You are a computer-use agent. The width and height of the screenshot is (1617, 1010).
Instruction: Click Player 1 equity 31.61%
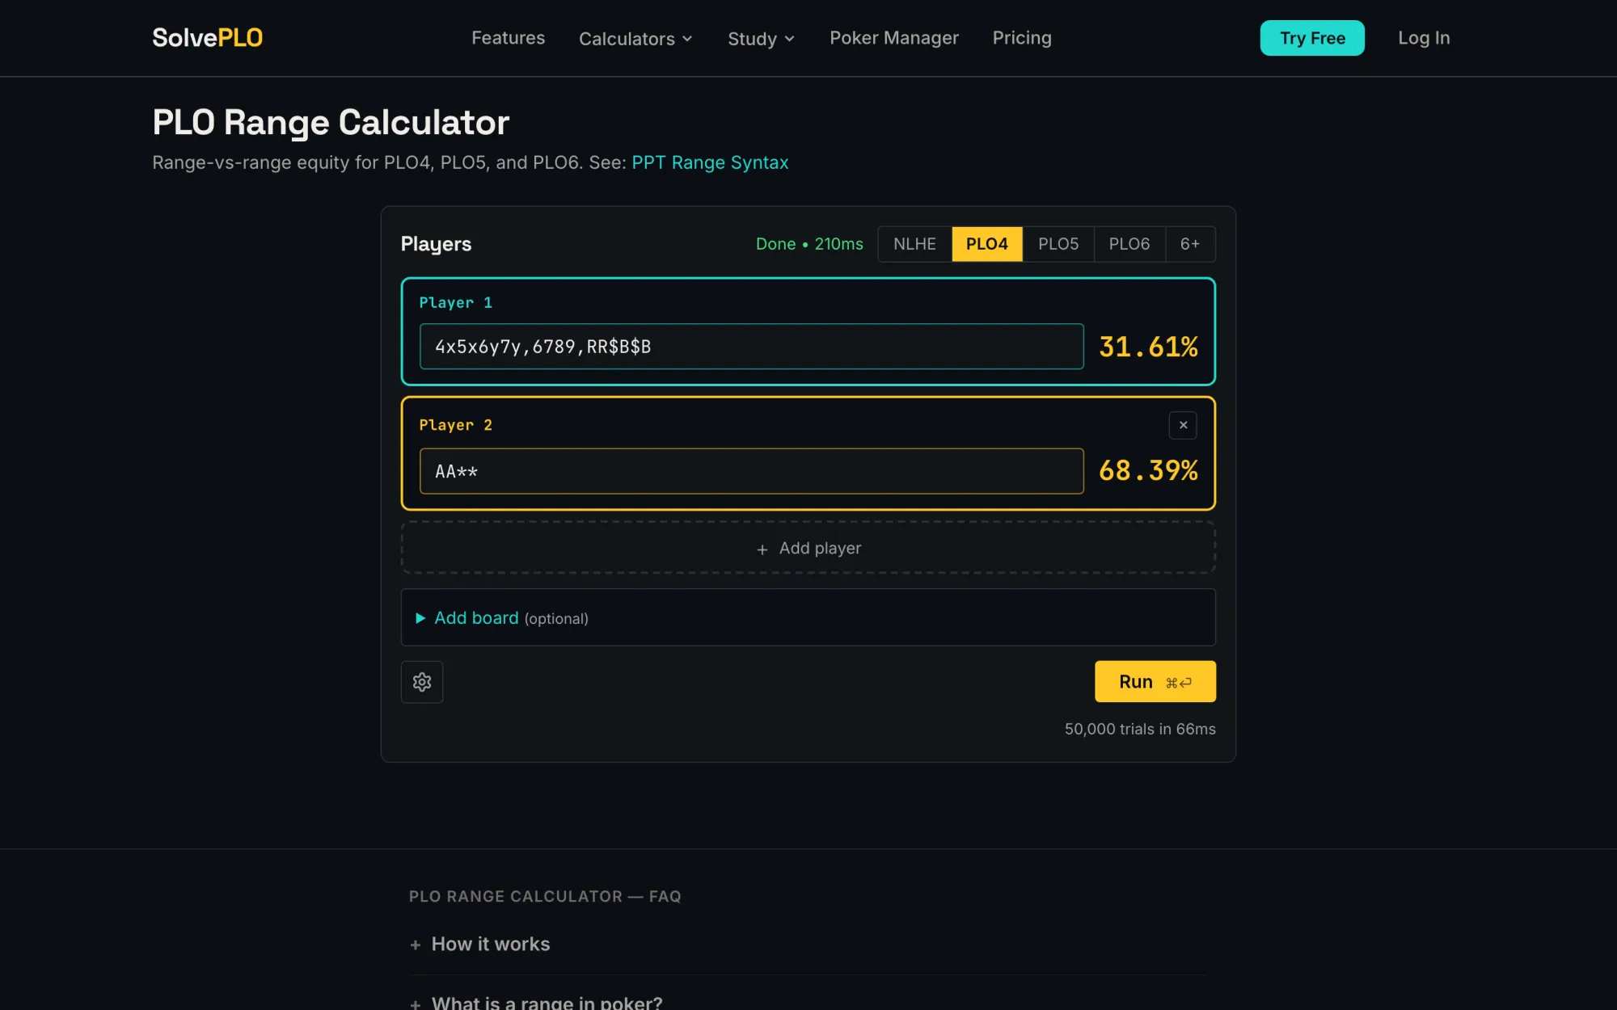click(1148, 347)
